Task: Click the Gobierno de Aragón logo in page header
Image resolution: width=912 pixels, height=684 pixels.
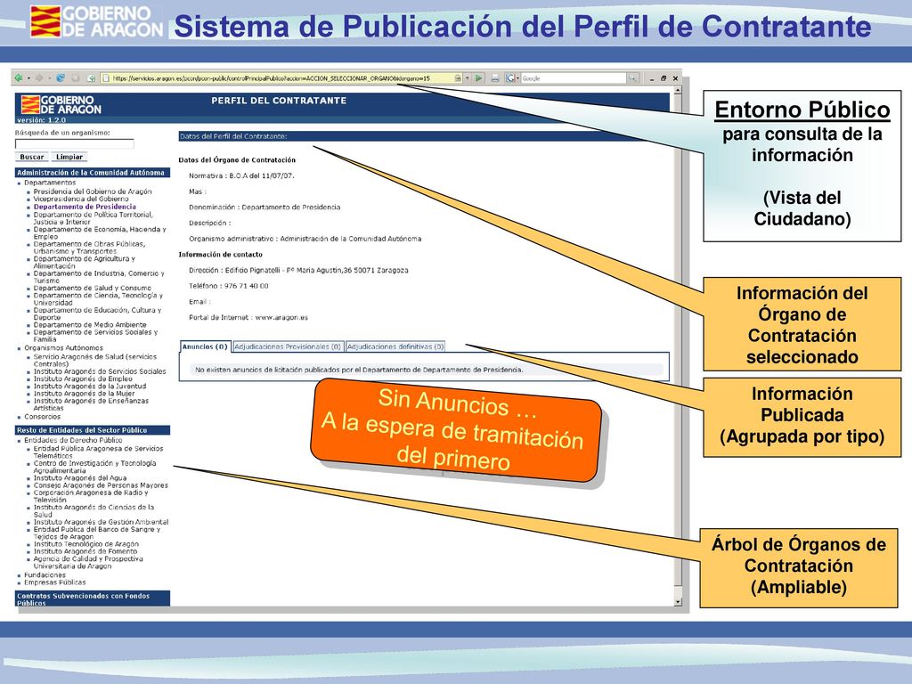Action: [61, 105]
